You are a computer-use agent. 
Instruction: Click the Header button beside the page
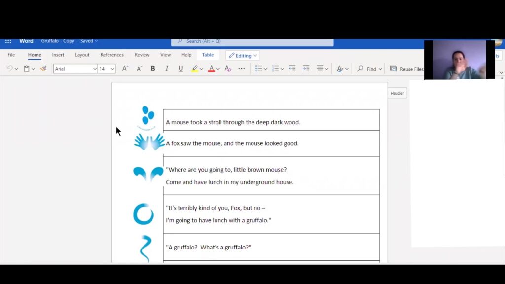(397, 93)
